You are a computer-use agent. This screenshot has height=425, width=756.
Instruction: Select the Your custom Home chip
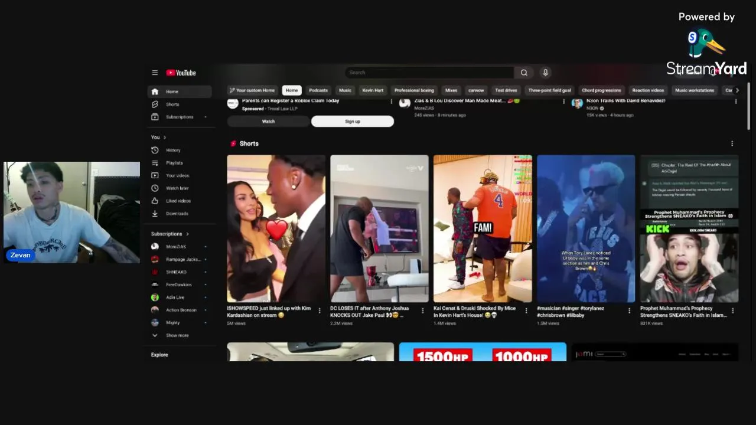[x=252, y=90]
